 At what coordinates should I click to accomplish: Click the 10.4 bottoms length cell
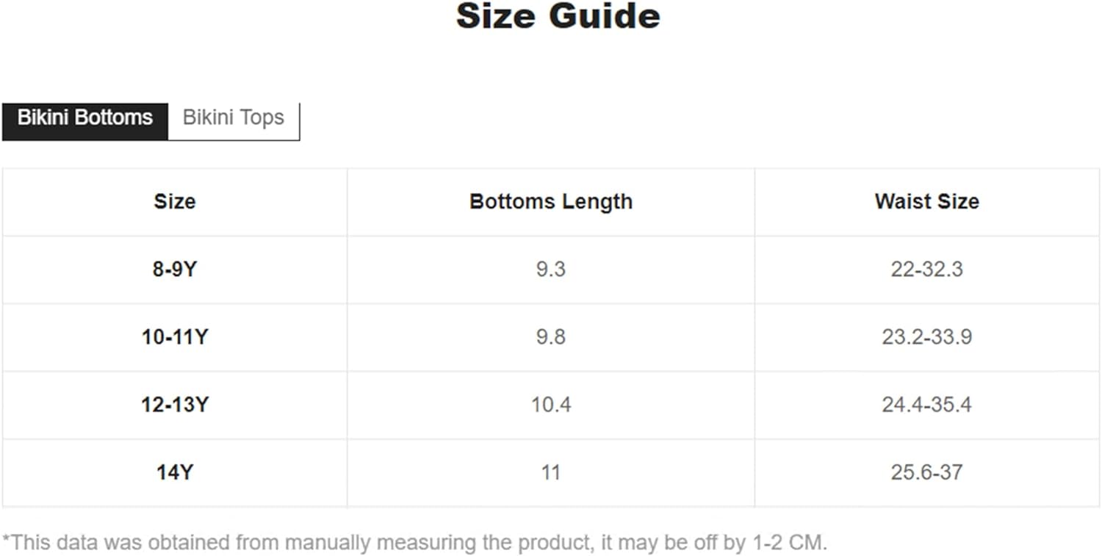point(551,405)
